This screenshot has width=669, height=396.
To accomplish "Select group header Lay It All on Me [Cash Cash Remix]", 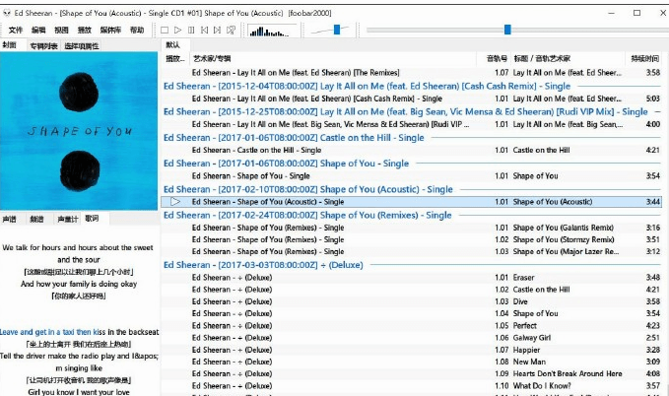I will (412, 86).
